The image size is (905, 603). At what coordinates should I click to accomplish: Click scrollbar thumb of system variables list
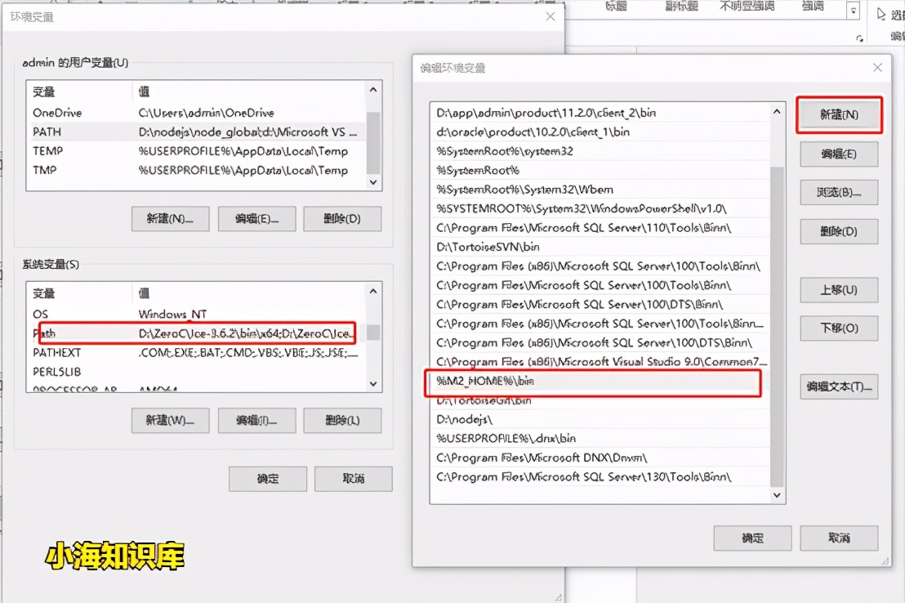pyautogui.click(x=372, y=332)
